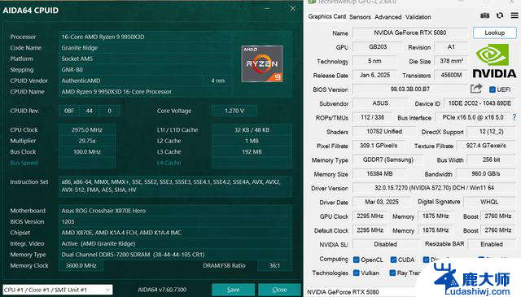Minimize the AIDA64 CPUID window
This screenshot has width=521, height=297.
[267, 9]
